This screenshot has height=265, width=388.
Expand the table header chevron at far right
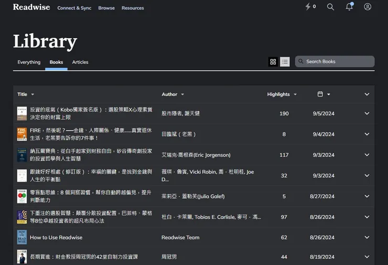tap(367, 94)
